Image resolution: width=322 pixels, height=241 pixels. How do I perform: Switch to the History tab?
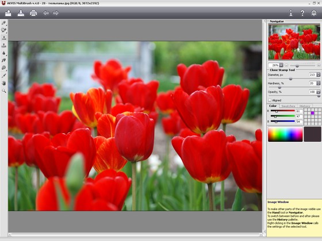click(x=305, y=106)
